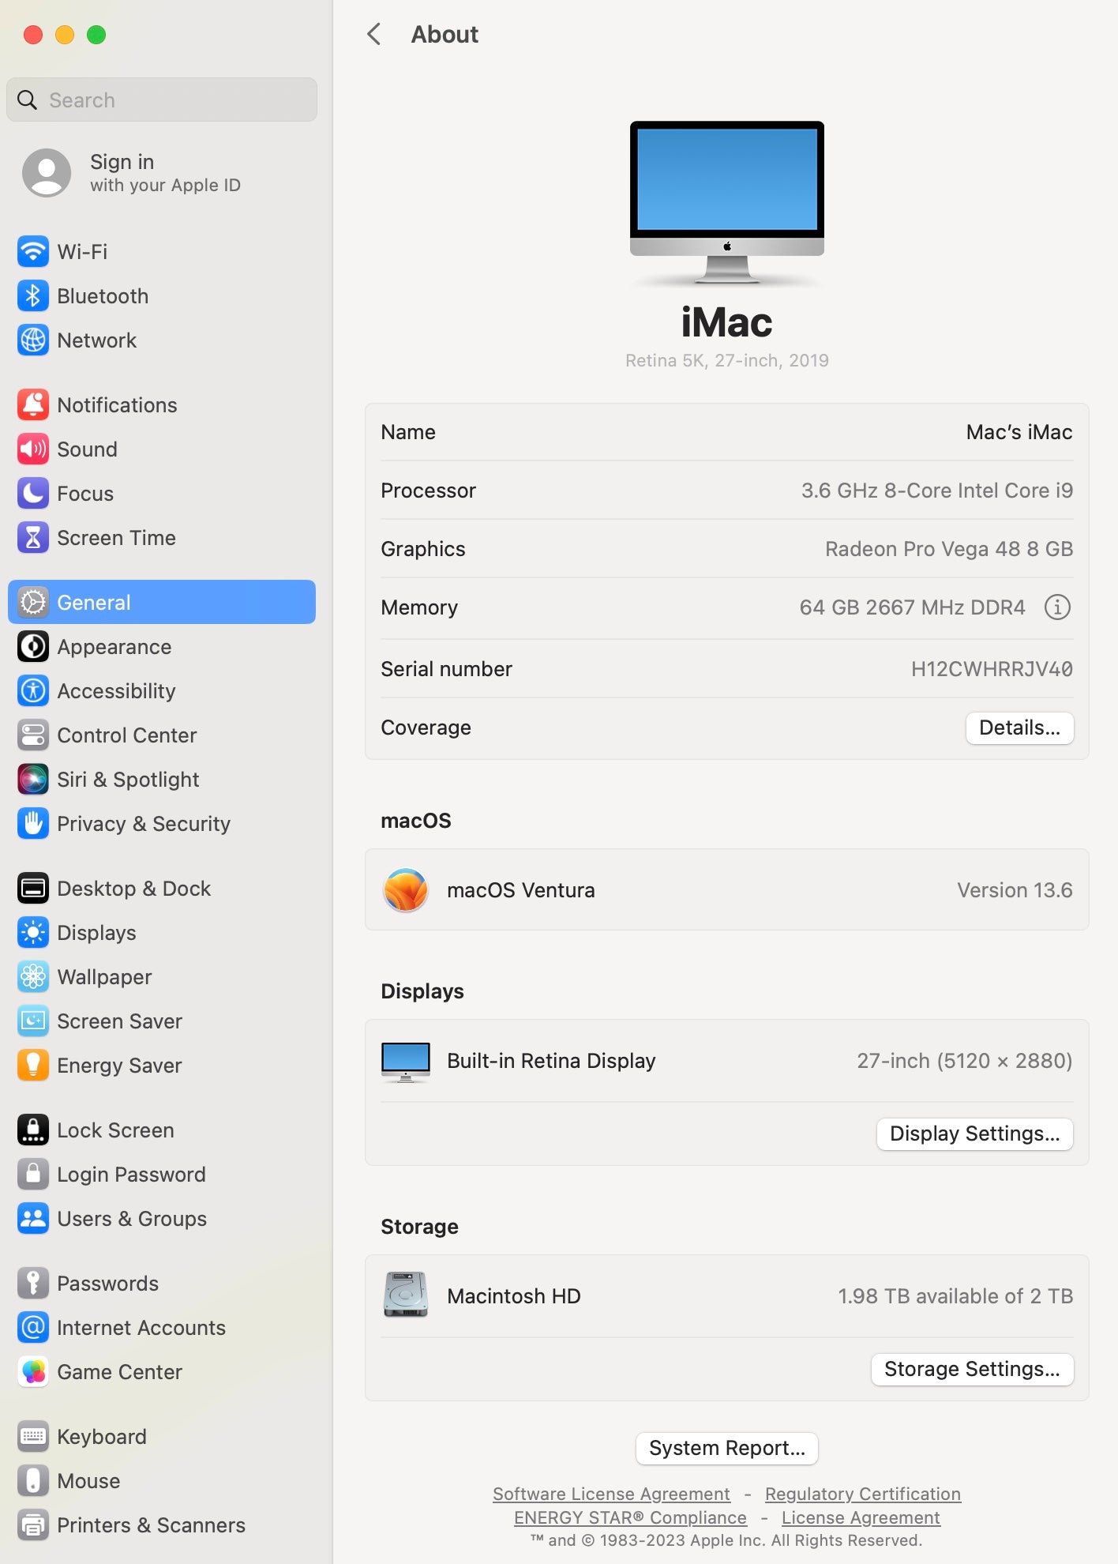Click the Screen Saver icon
The width and height of the screenshot is (1118, 1564).
tap(33, 1021)
